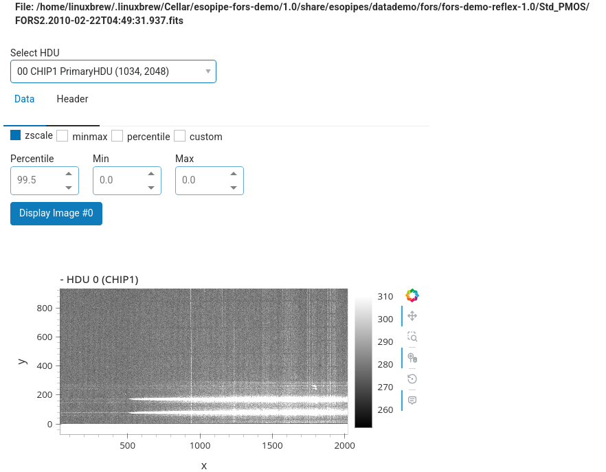Enable the zscale checkbox
The height and width of the screenshot is (472, 606).
[x=15, y=135]
